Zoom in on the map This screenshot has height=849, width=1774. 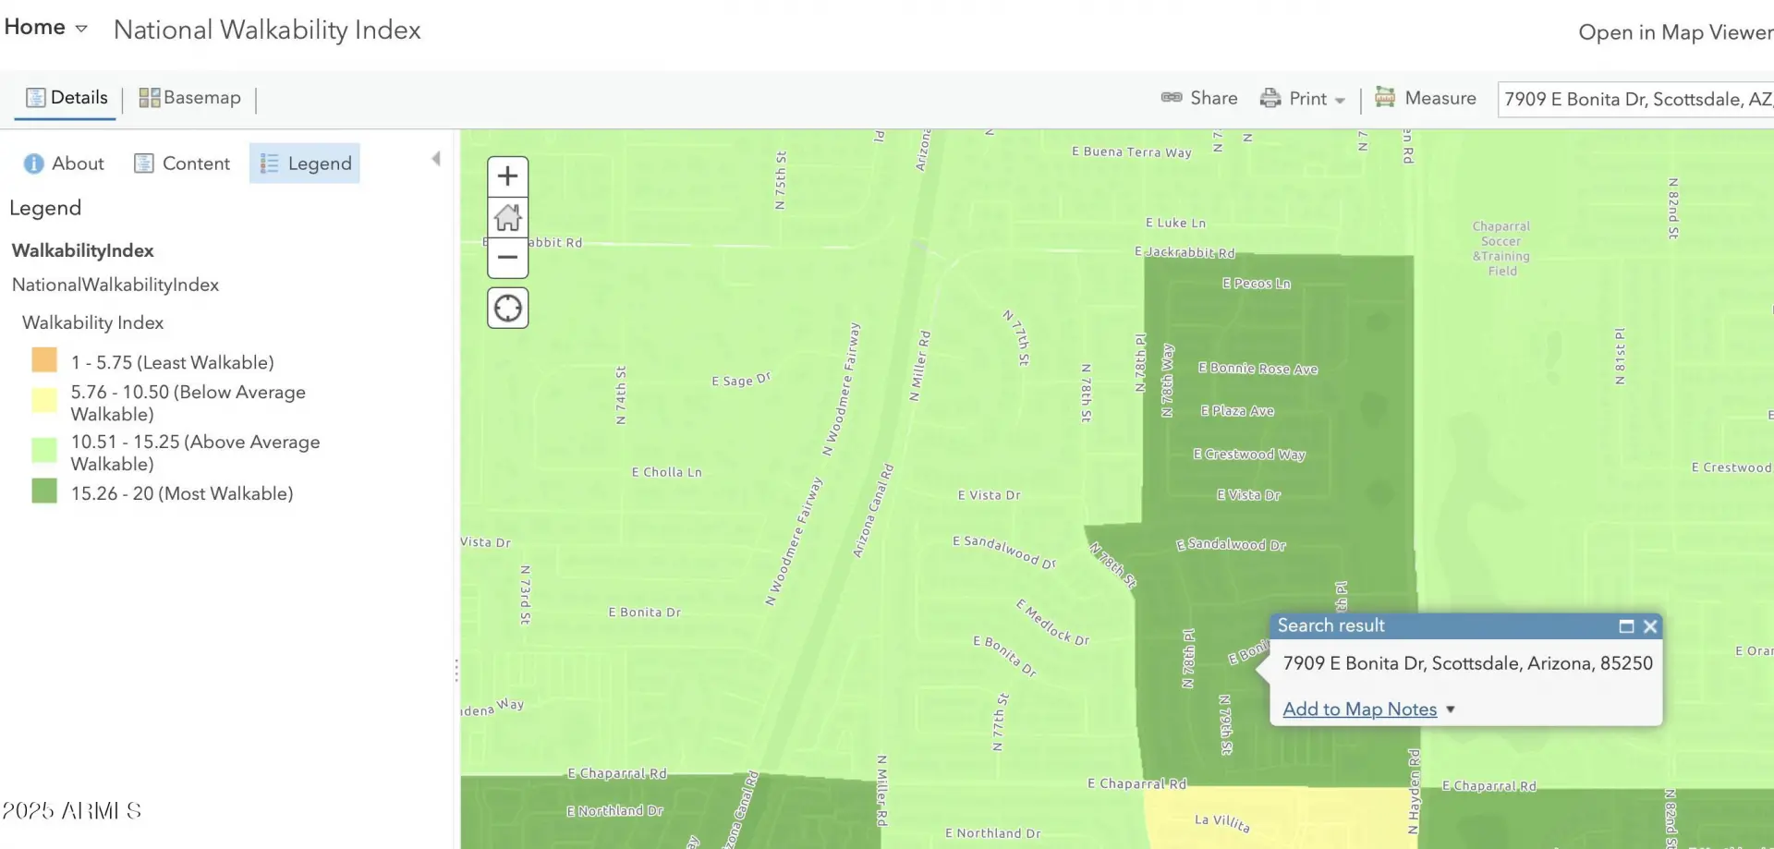(x=507, y=176)
